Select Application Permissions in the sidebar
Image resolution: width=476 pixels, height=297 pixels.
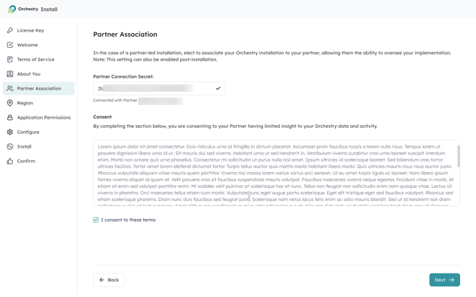(44, 117)
